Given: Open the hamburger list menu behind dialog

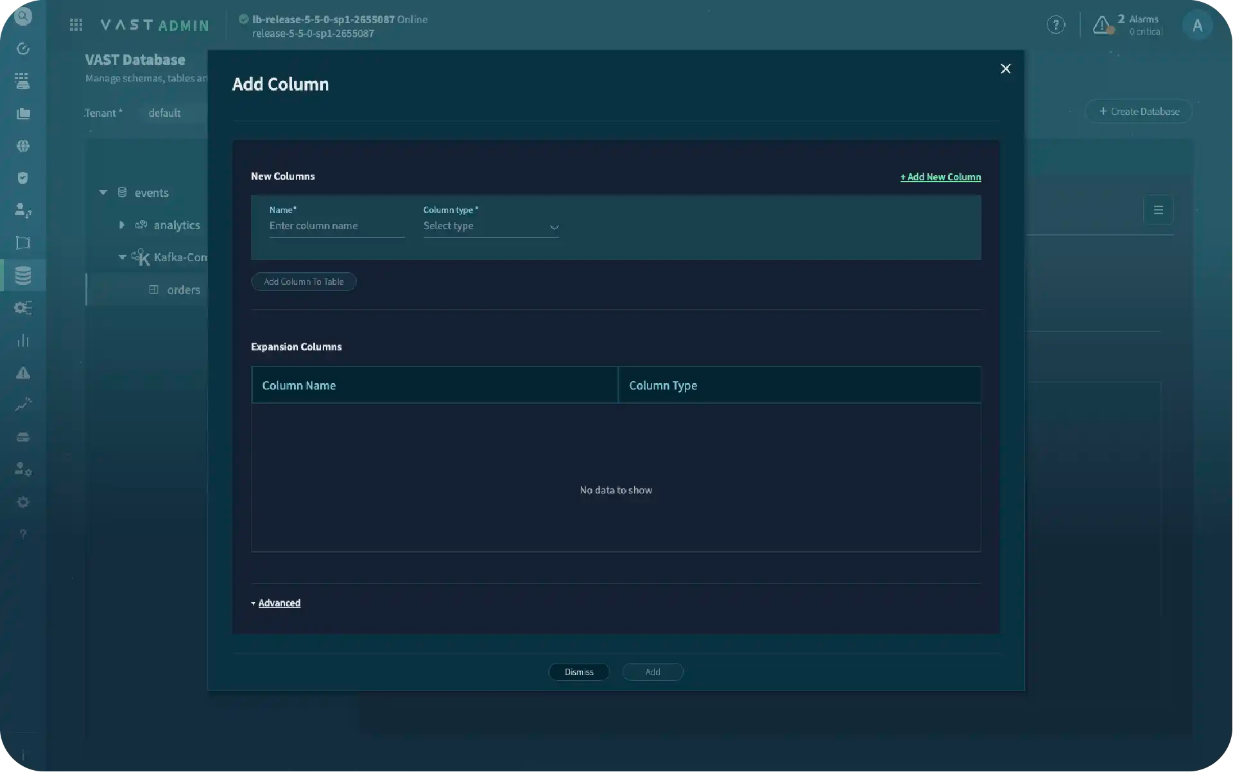Looking at the screenshot, I should click(1159, 210).
